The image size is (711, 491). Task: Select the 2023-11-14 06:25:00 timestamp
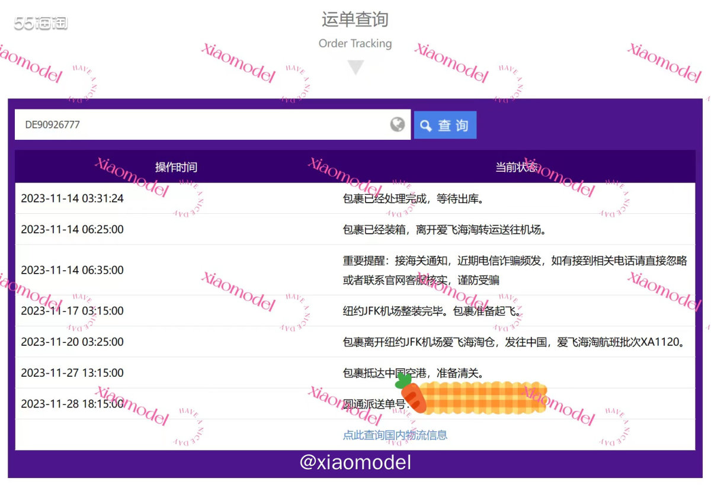pyautogui.click(x=72, y=229)
